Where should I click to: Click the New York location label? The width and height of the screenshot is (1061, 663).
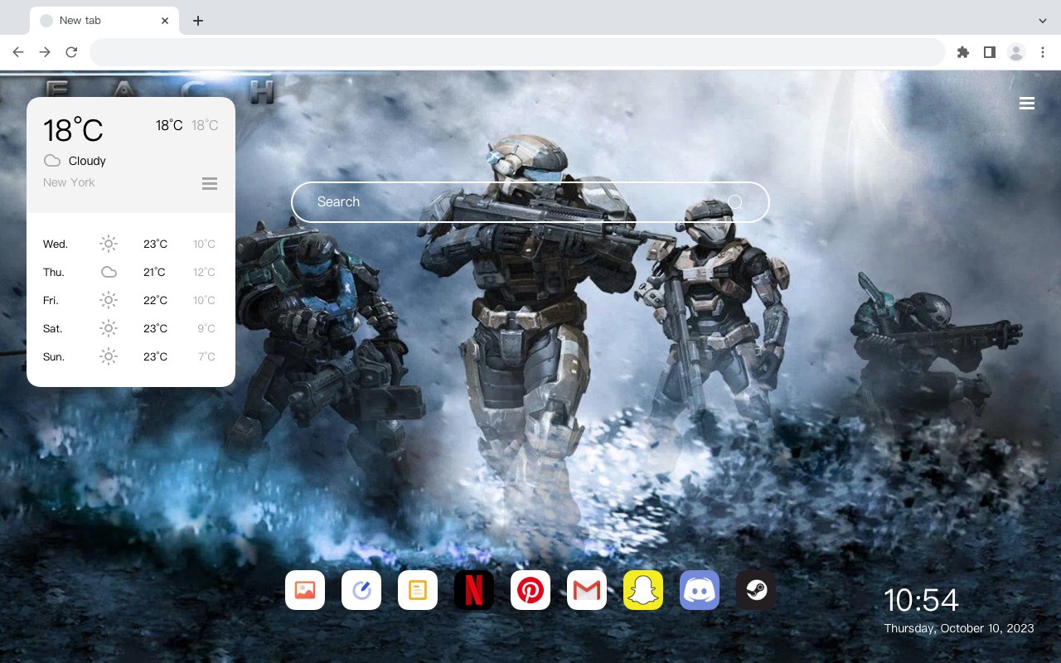pyautogui.click(x=69, y=182)
